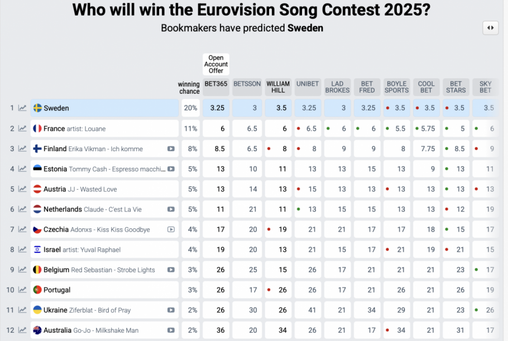
Task: Play Finland's Ich komme video
Action: tap(171, 149)
